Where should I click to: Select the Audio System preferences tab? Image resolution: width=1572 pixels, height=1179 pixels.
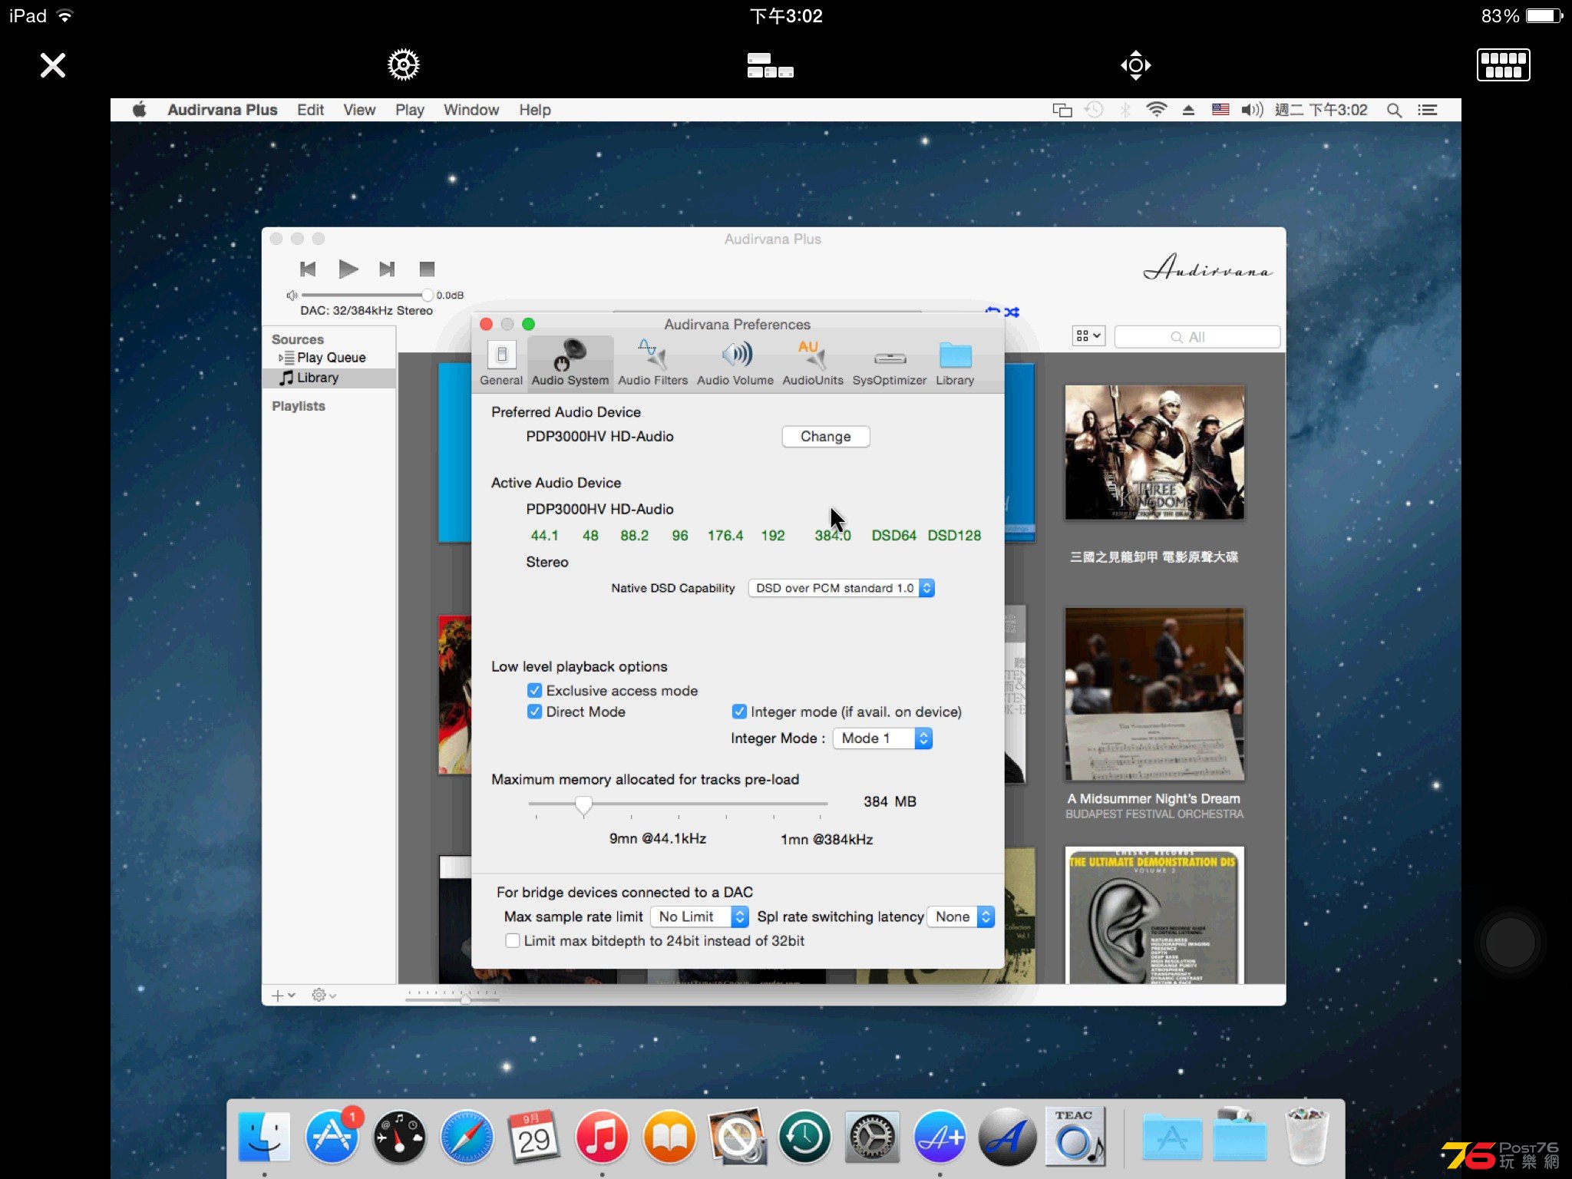(570, 362)
